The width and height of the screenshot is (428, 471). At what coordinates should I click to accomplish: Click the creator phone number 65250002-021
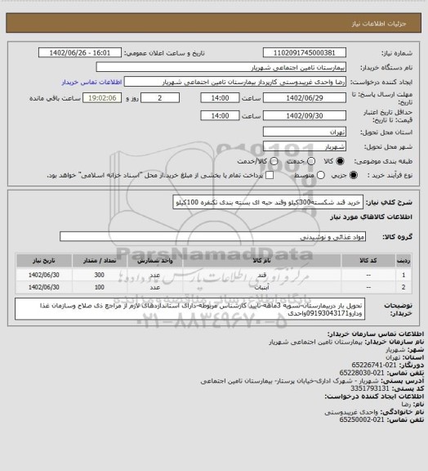coord(362,419)
